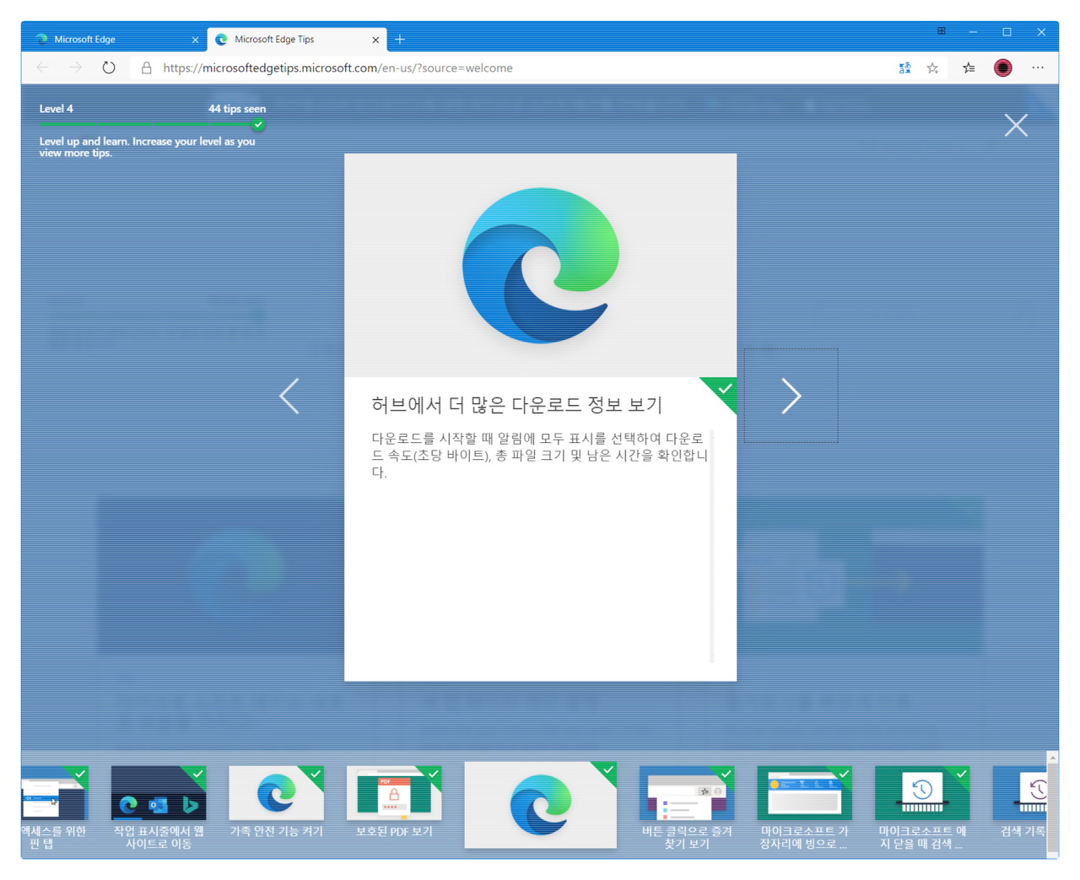This screenshot has width=1080, height=880.
Task: Click the address bar URL
Action: [337, 68]
